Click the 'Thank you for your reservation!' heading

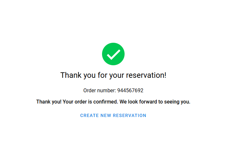click(113, 75)
